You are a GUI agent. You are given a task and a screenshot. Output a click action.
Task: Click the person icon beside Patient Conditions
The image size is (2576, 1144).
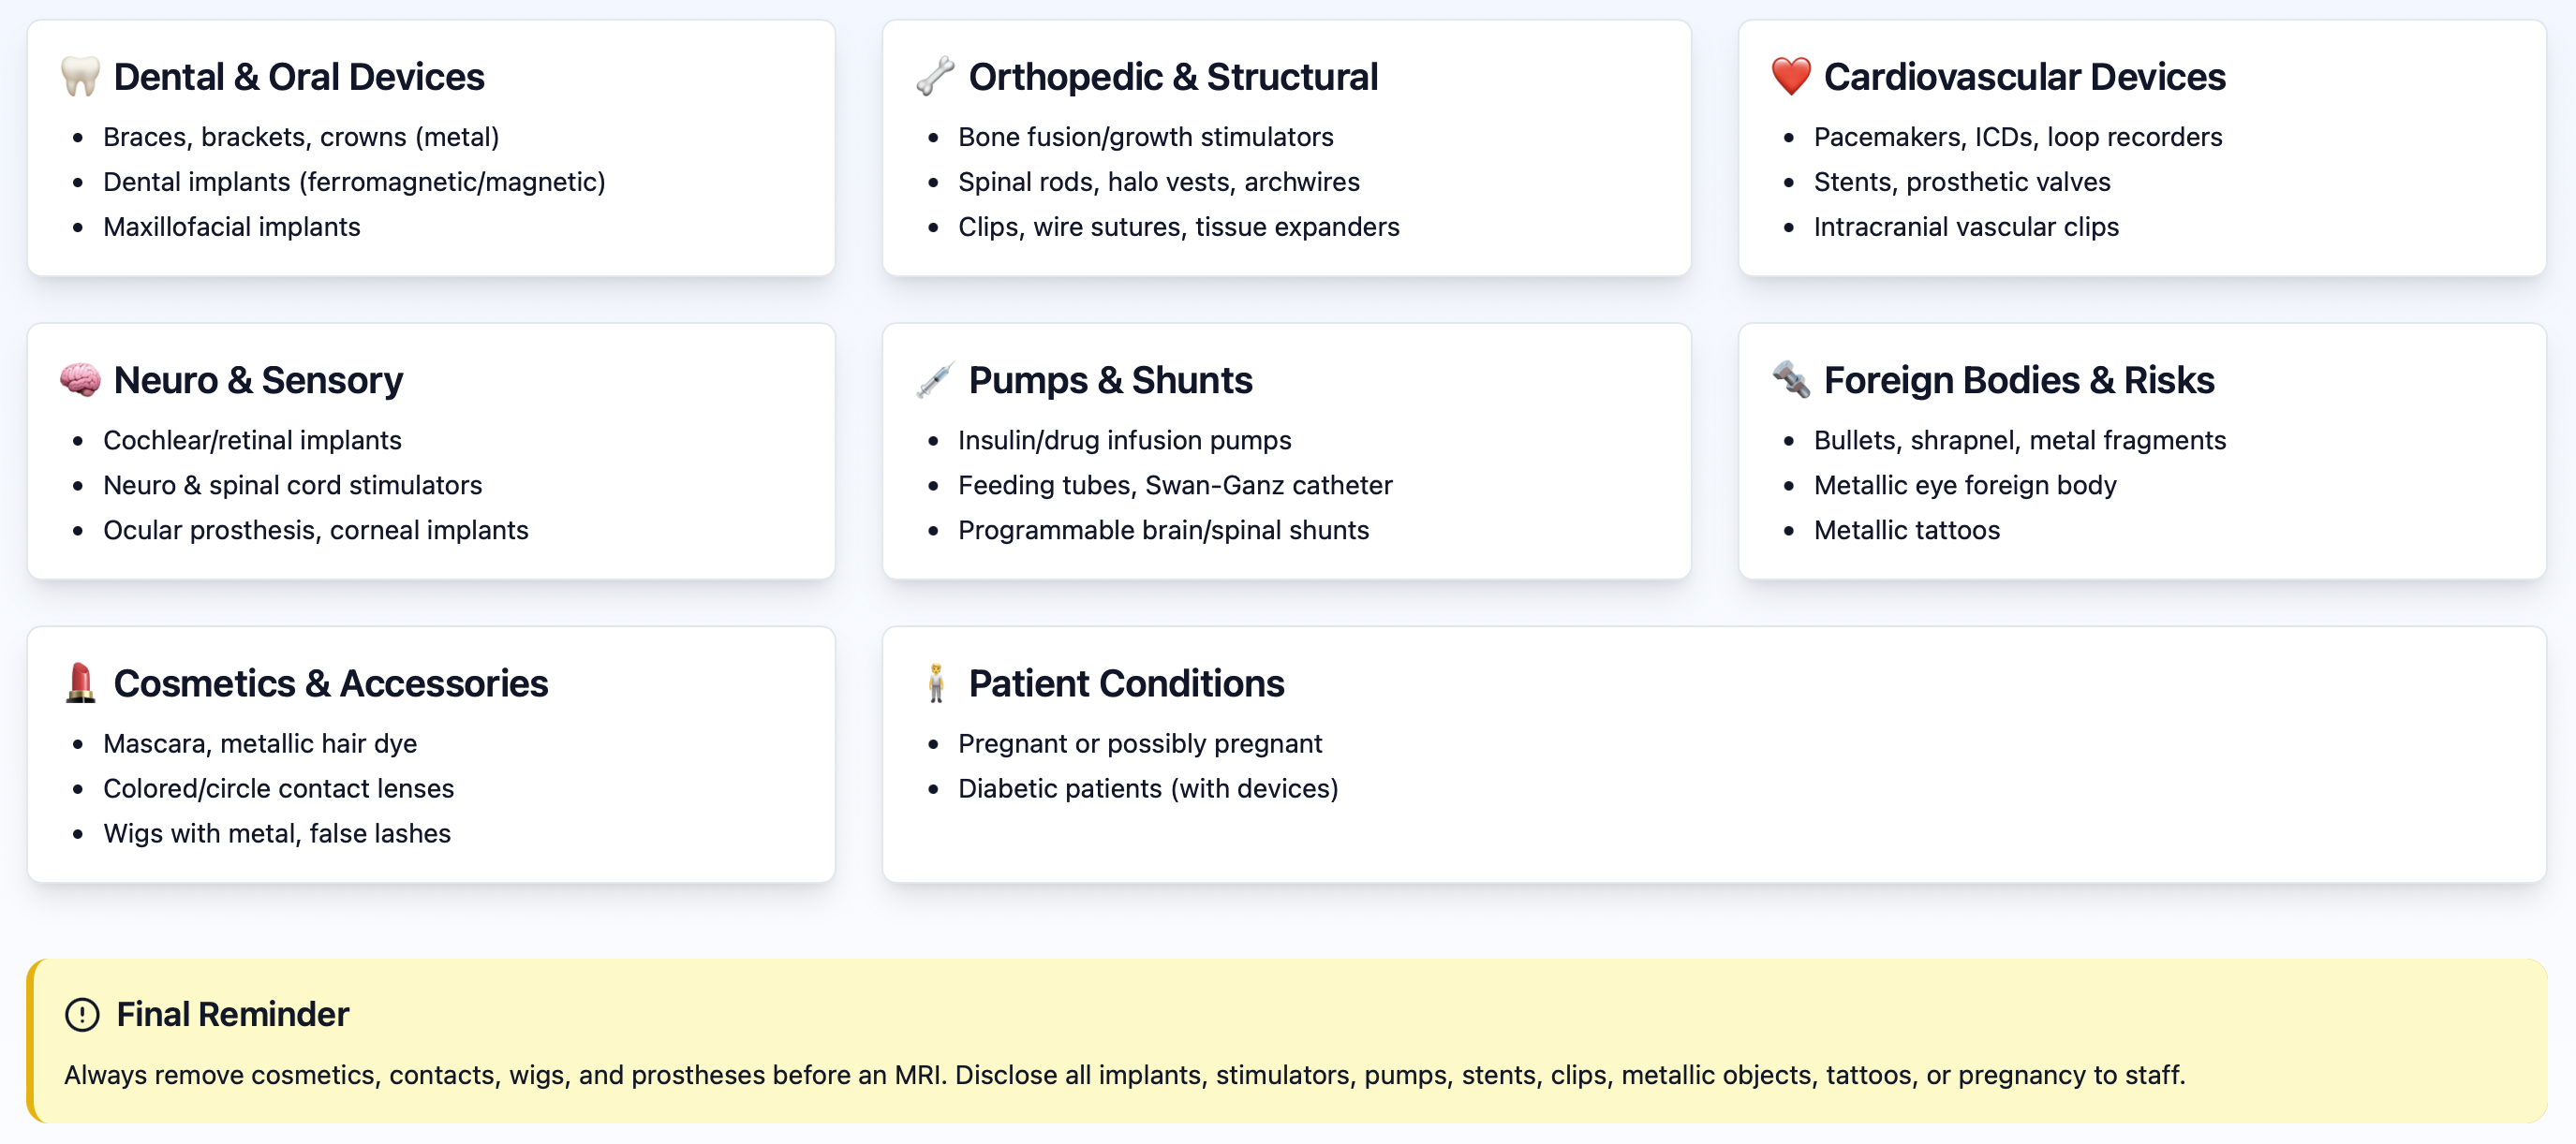935,683
